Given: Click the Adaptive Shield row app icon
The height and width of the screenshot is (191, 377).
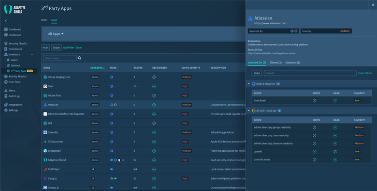Looking at the screenshot, I should coord(45,160).
